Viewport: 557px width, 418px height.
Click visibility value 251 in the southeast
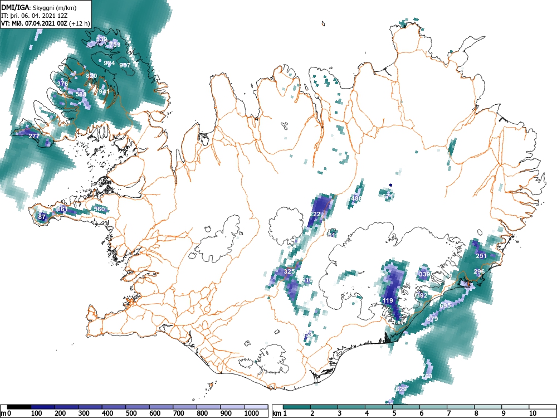pyautogui.click(x=481, y=256)
